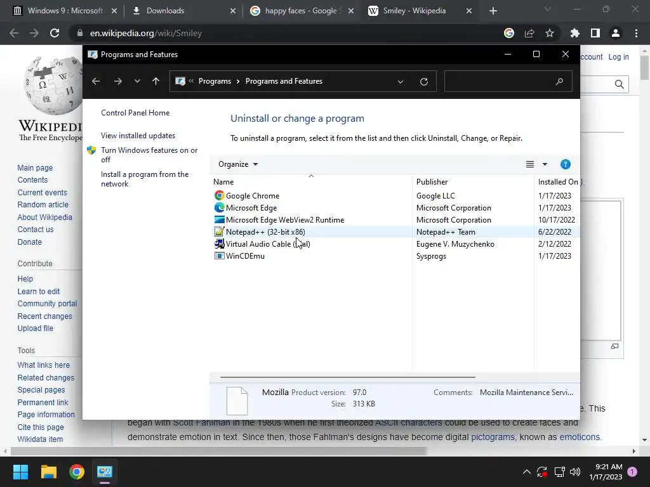Open Wikipedia Random article link

(43, 205)
